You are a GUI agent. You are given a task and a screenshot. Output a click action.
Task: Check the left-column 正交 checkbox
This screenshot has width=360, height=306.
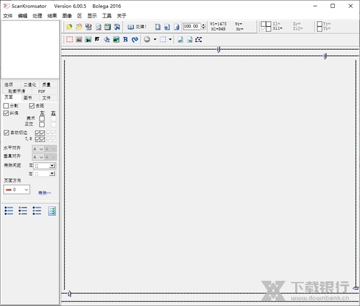coord(42,124)
